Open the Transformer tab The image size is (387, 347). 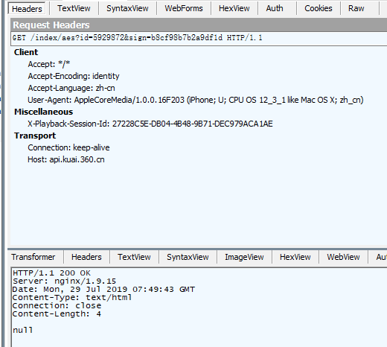click(33, 257)
